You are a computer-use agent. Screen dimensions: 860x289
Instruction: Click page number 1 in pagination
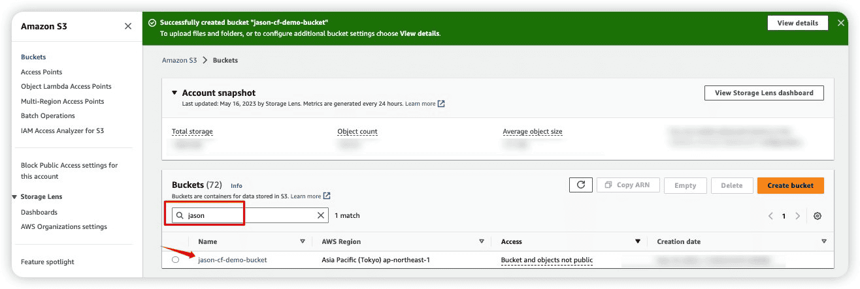[x=784, y=216]
